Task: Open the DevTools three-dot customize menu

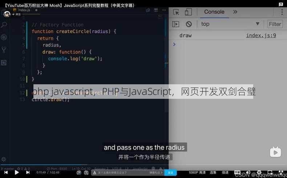Action: [x=282, y=12]
